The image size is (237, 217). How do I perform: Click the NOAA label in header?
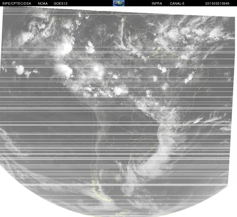point(43,3)
